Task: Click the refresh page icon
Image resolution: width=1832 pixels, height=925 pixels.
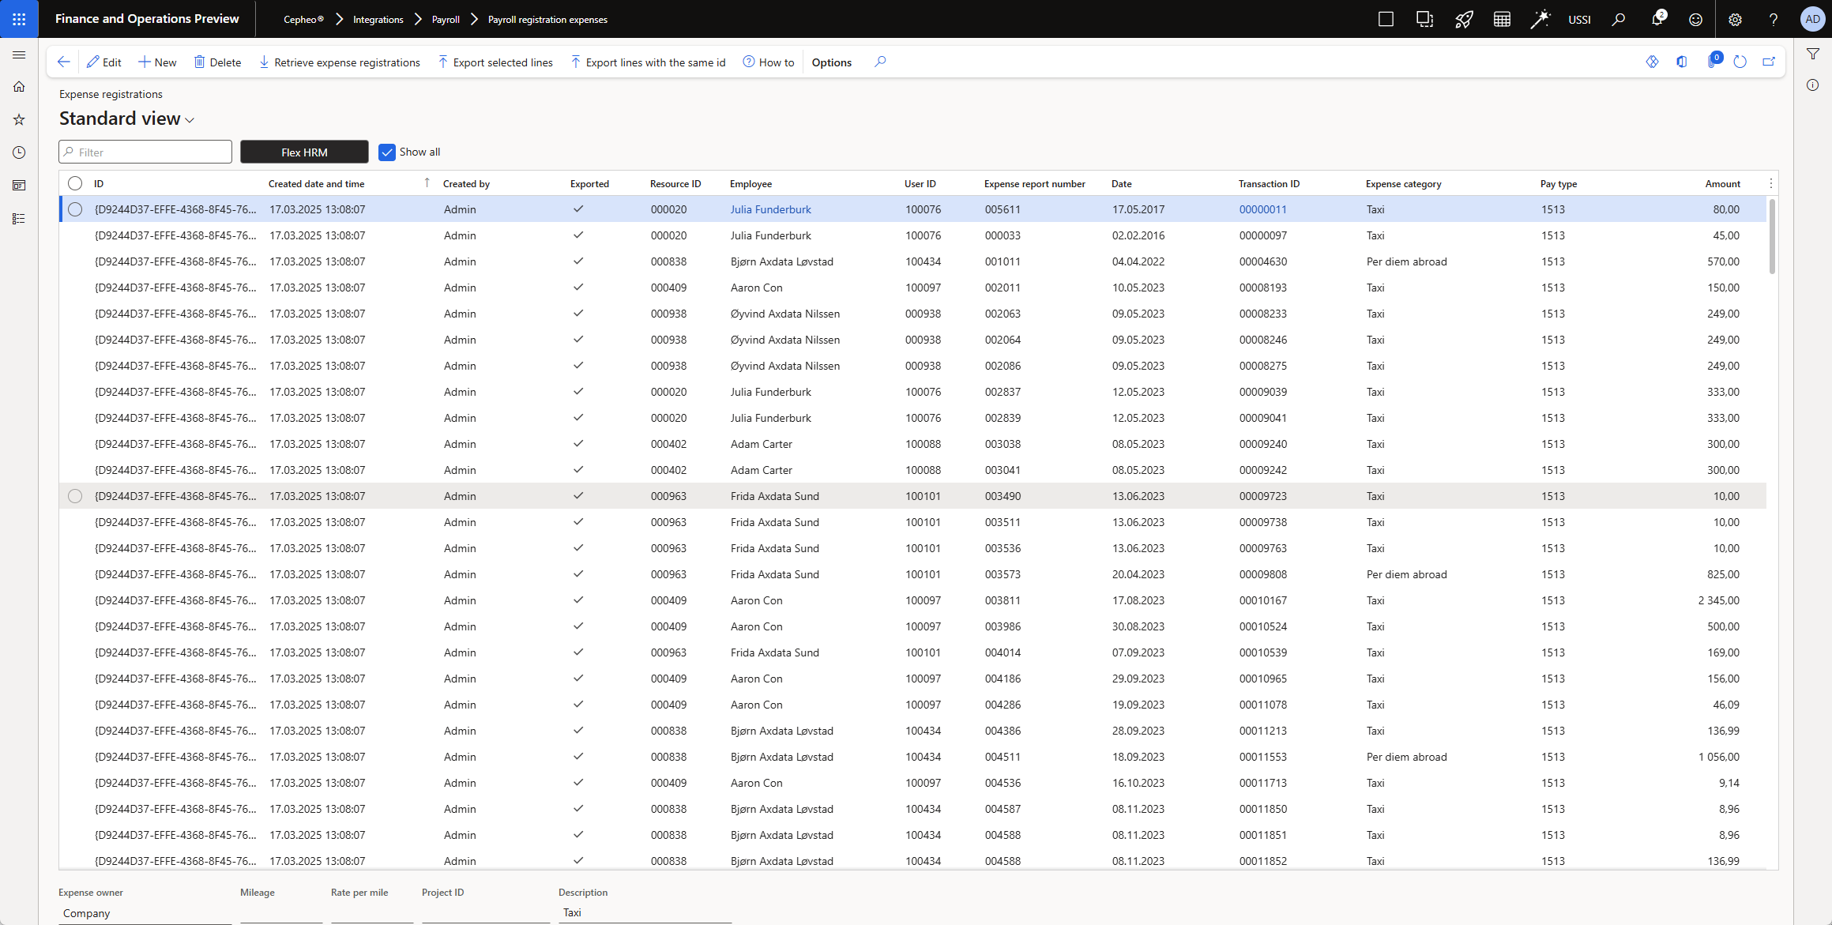Action: 1740,62
